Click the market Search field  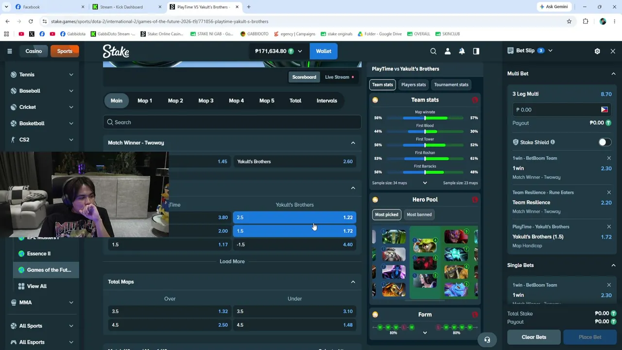232,122
